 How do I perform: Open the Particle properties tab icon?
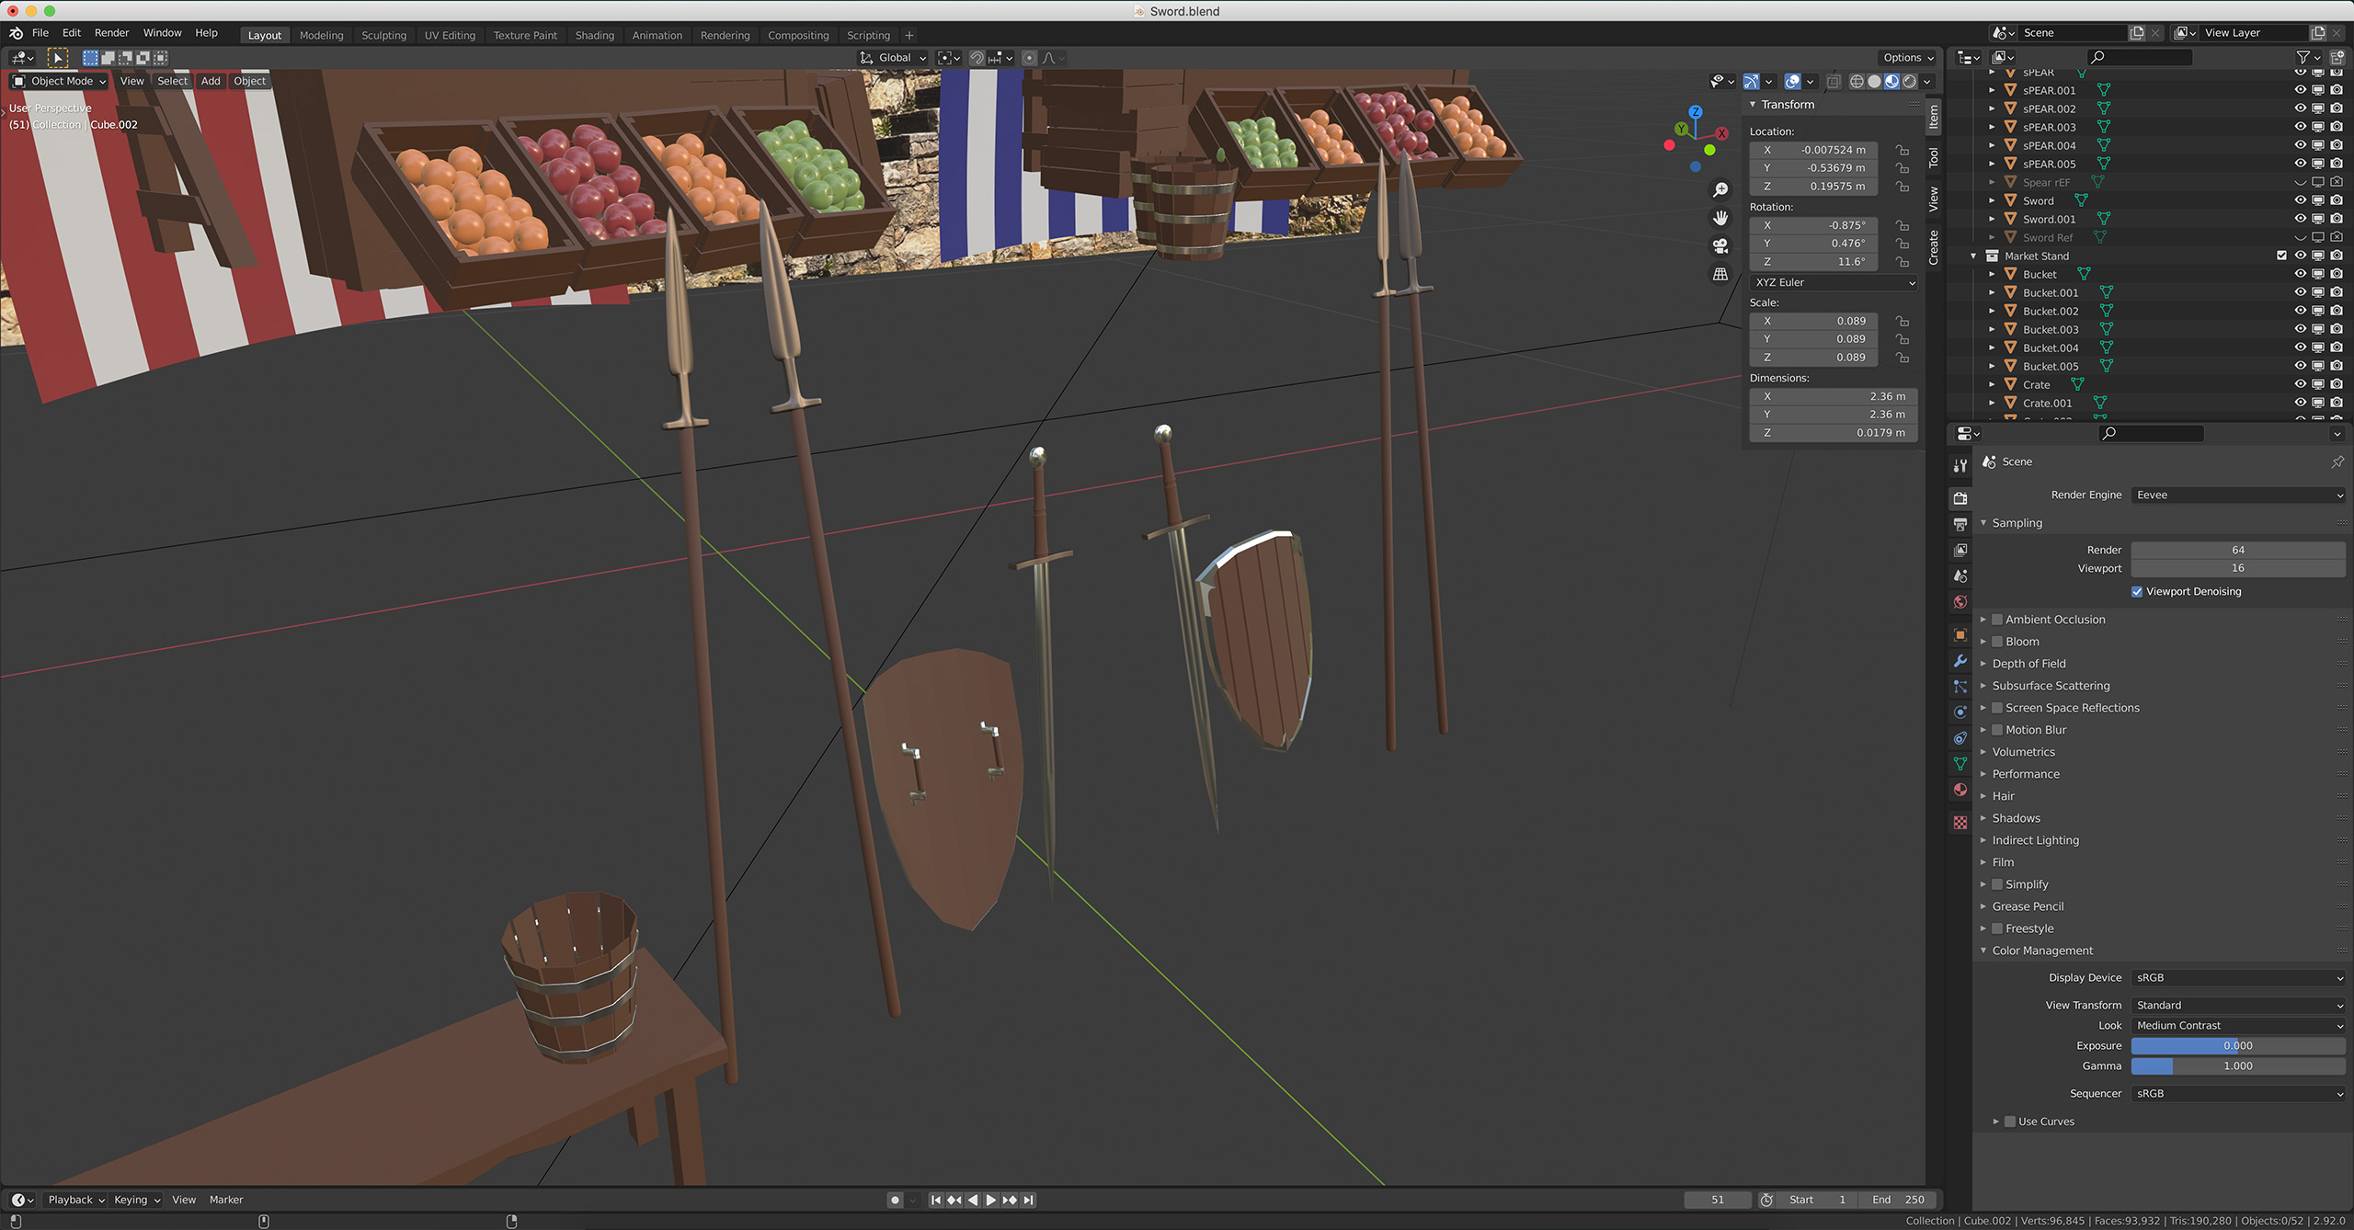click(x=1960, y=687)
